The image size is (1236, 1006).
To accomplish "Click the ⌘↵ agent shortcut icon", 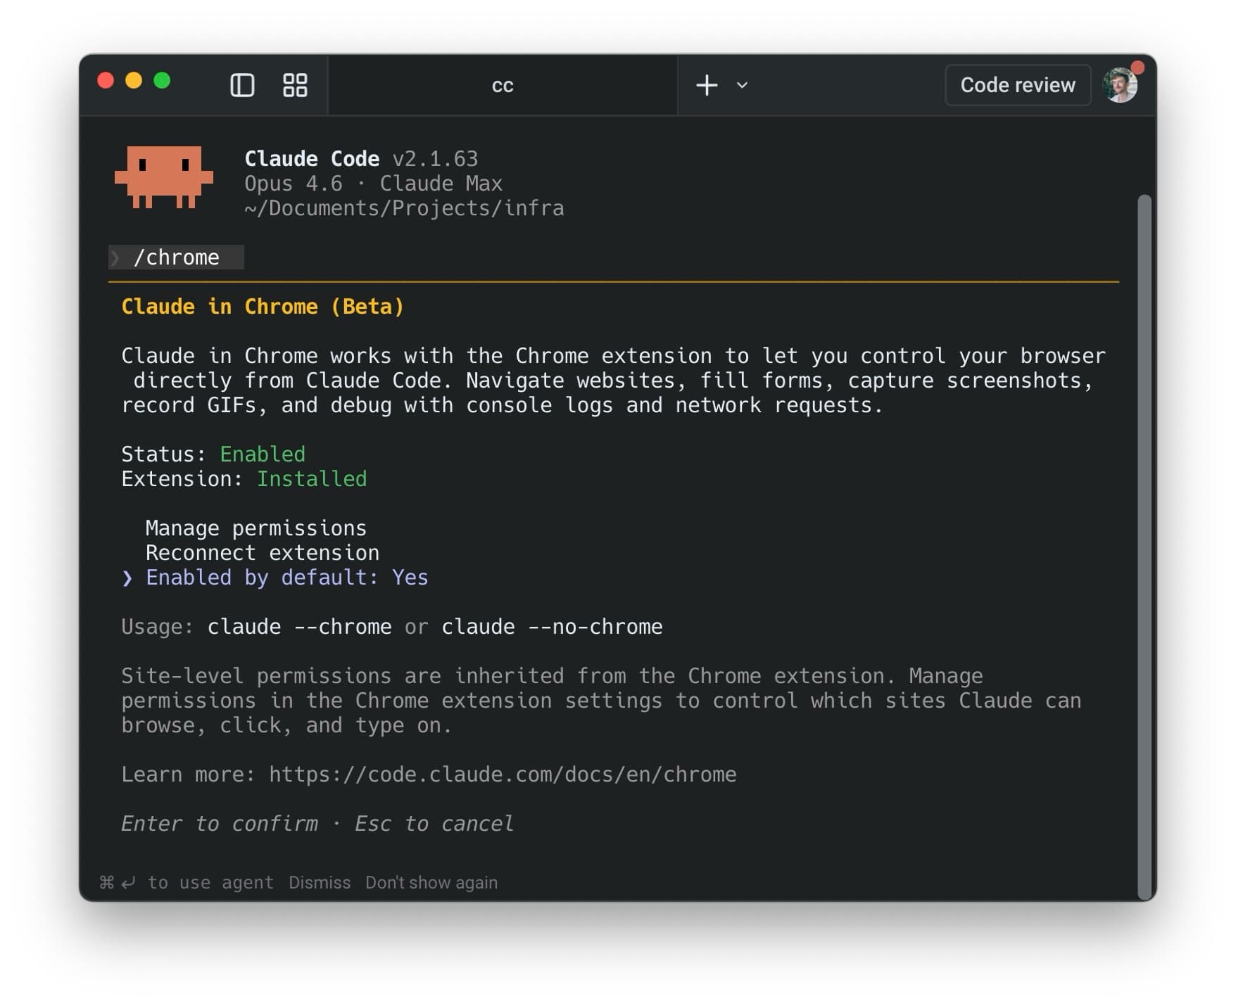I will 116,881.
